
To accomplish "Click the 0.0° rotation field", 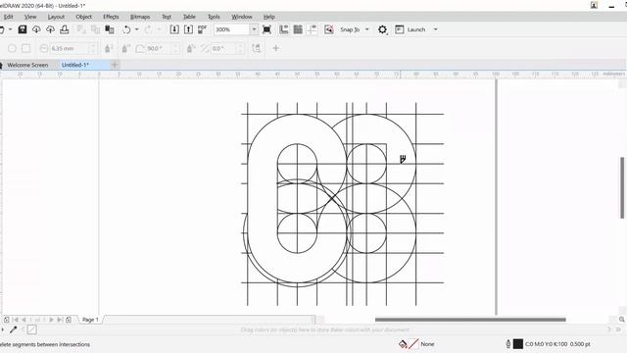I will click(223, 48).
